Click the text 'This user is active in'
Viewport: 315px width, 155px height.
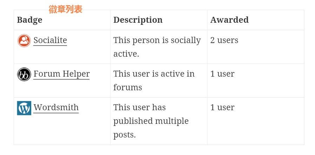154,74
